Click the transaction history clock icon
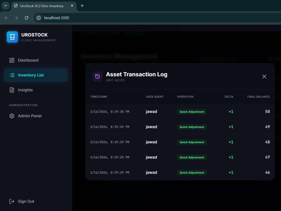 98,77
